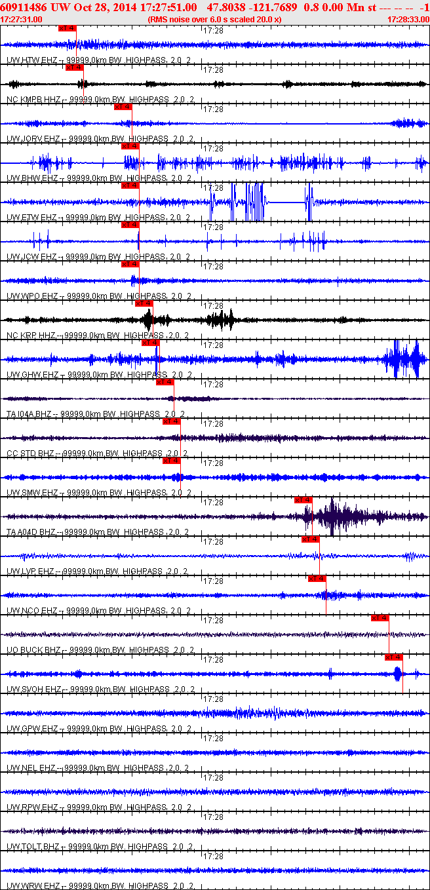
Task: Select the red pick flag on NC KMPB trace
Action: click(74, 68)
